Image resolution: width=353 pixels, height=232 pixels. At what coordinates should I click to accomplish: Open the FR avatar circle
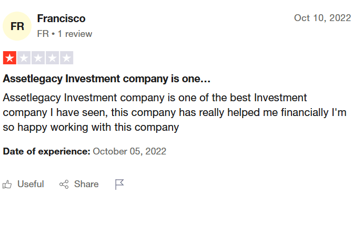click(x=17, y=26)
